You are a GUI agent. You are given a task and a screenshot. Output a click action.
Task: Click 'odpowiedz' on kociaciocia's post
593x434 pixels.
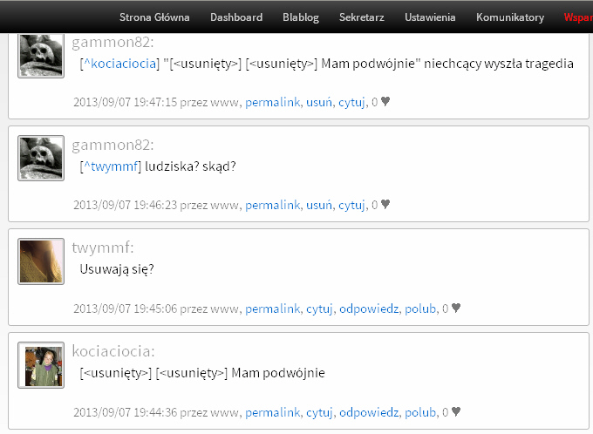click(369, 412)
